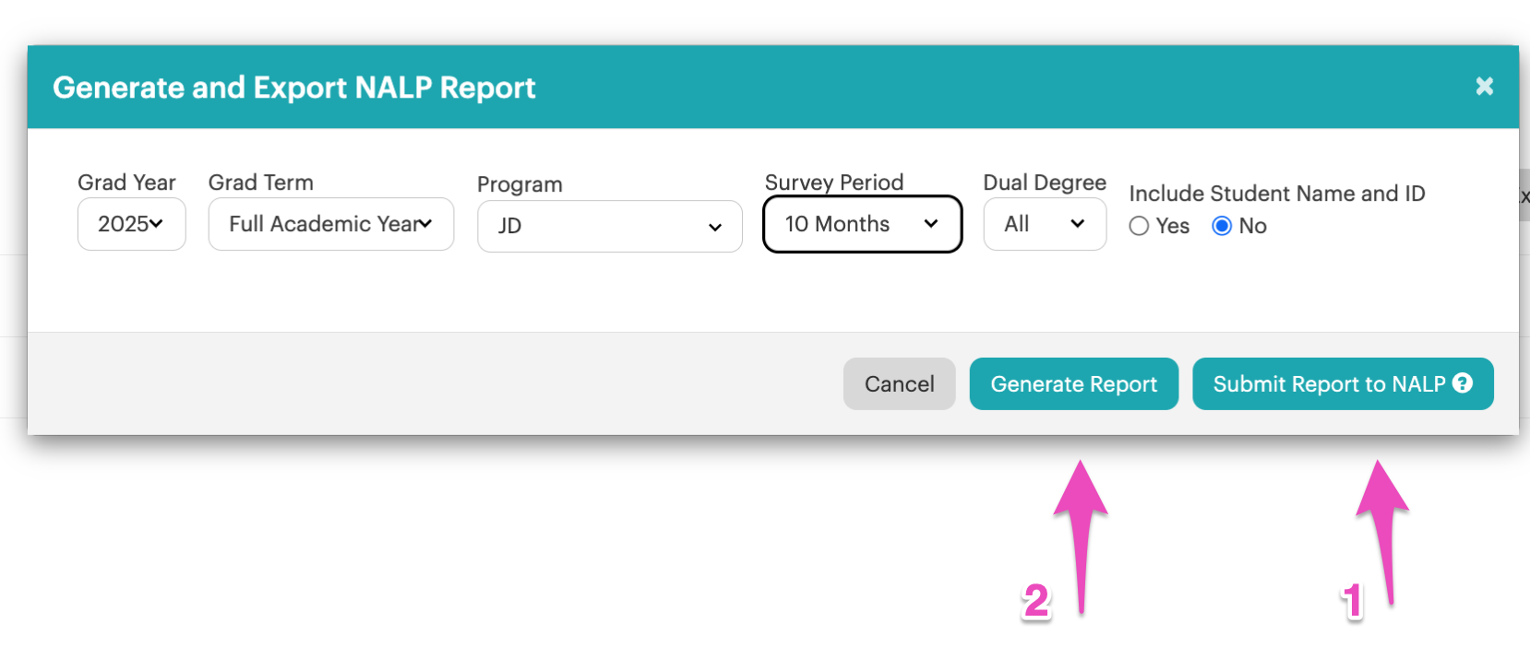Click the help question mark icon

tap(1463, 382)
